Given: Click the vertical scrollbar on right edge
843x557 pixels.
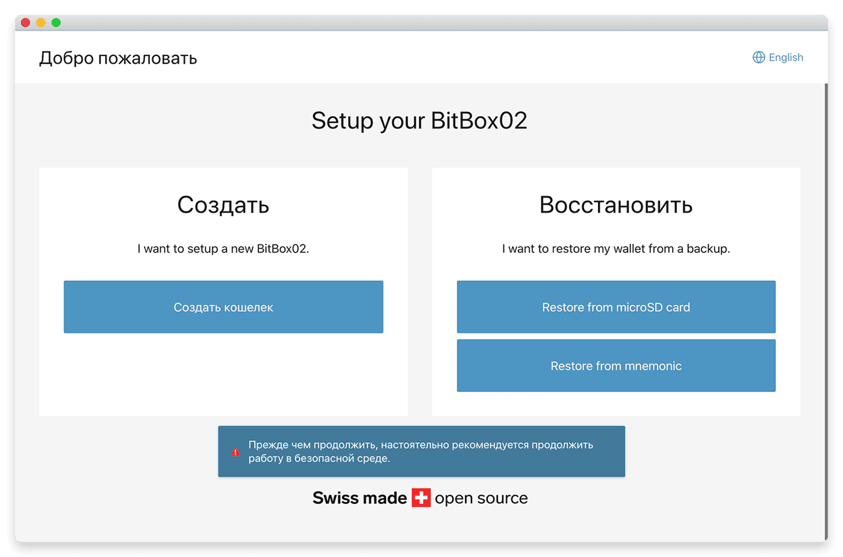Looking at the screenshot, I should 826,312.
